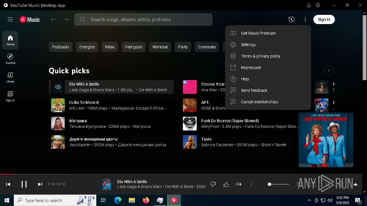This screenshot has width=367, height=206.
Task: Play Funk Do Bounce thumbnail
Action: click(190, 124)
